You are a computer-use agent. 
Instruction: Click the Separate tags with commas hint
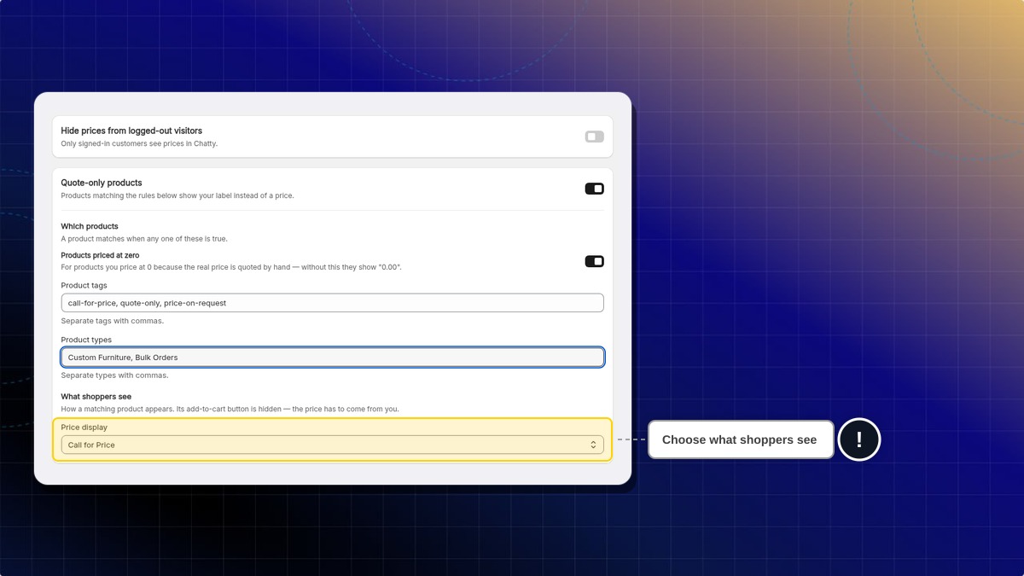113,321
